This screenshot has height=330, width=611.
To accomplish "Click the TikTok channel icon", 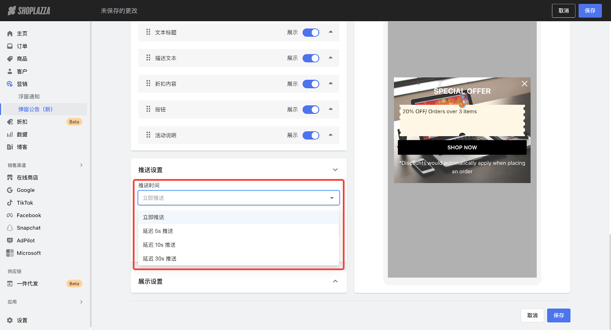I will pos(10,203).
